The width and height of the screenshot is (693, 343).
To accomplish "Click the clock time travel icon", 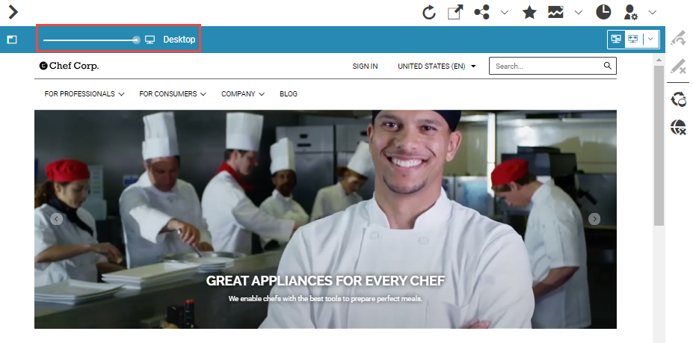I will (x=603, y=12).
